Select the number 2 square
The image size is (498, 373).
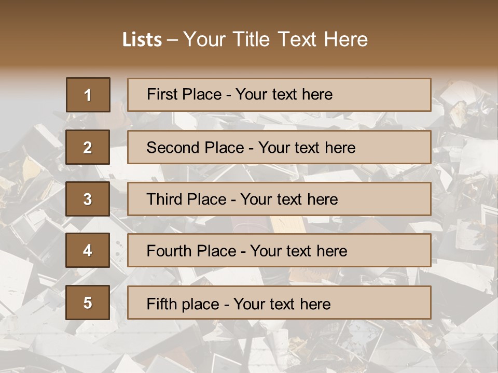88,147
